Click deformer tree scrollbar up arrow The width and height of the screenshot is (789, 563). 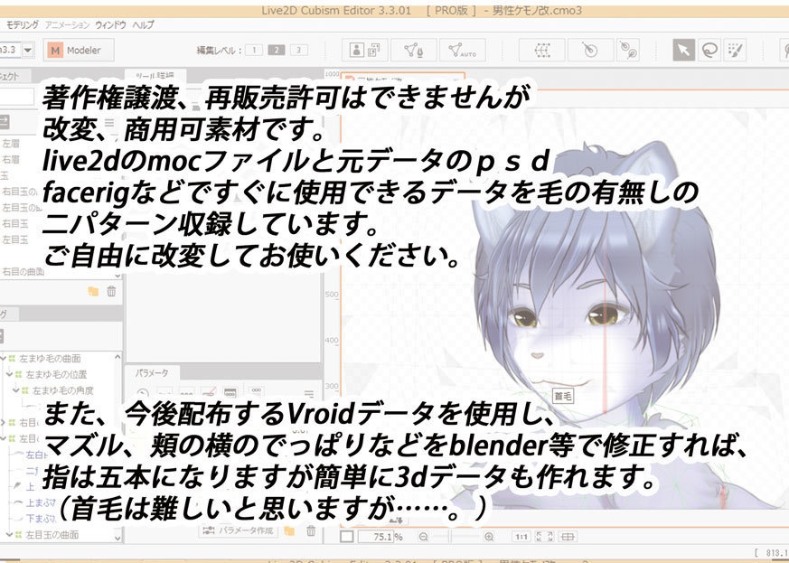click(x=117, y=357)
